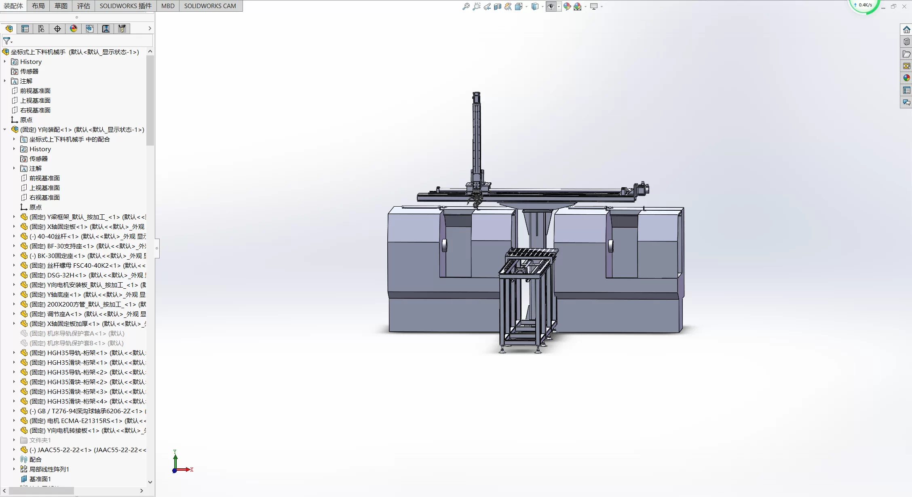Toggle the Hide/Show Items eye button
Image resolution: width=912 pixels, height=497 pixels.
point(551,6)
